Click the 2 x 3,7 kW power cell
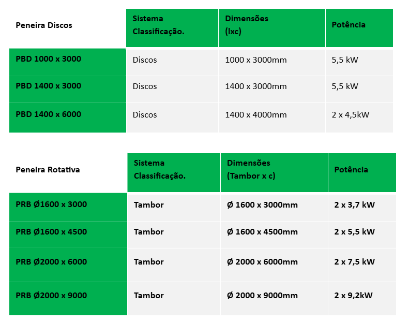The height and width of the screenshot is (322, 409). point(354,205)
